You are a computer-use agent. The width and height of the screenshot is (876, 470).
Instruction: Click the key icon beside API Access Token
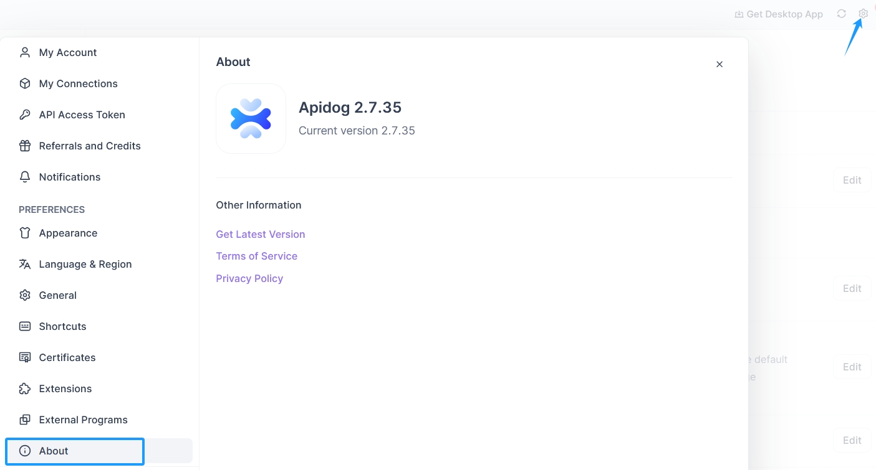[x=25, y=115]
